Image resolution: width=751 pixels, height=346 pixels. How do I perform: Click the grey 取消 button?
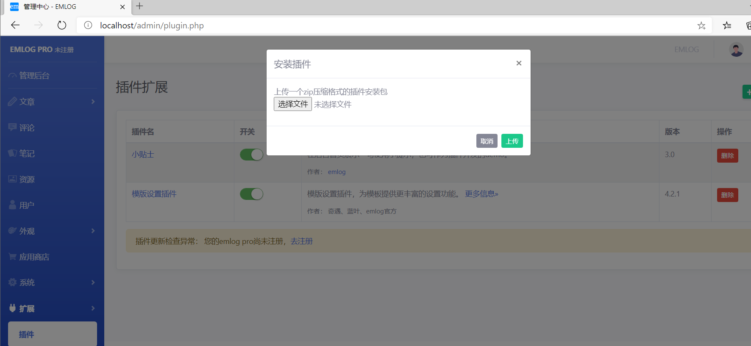(x=487, y=141)
